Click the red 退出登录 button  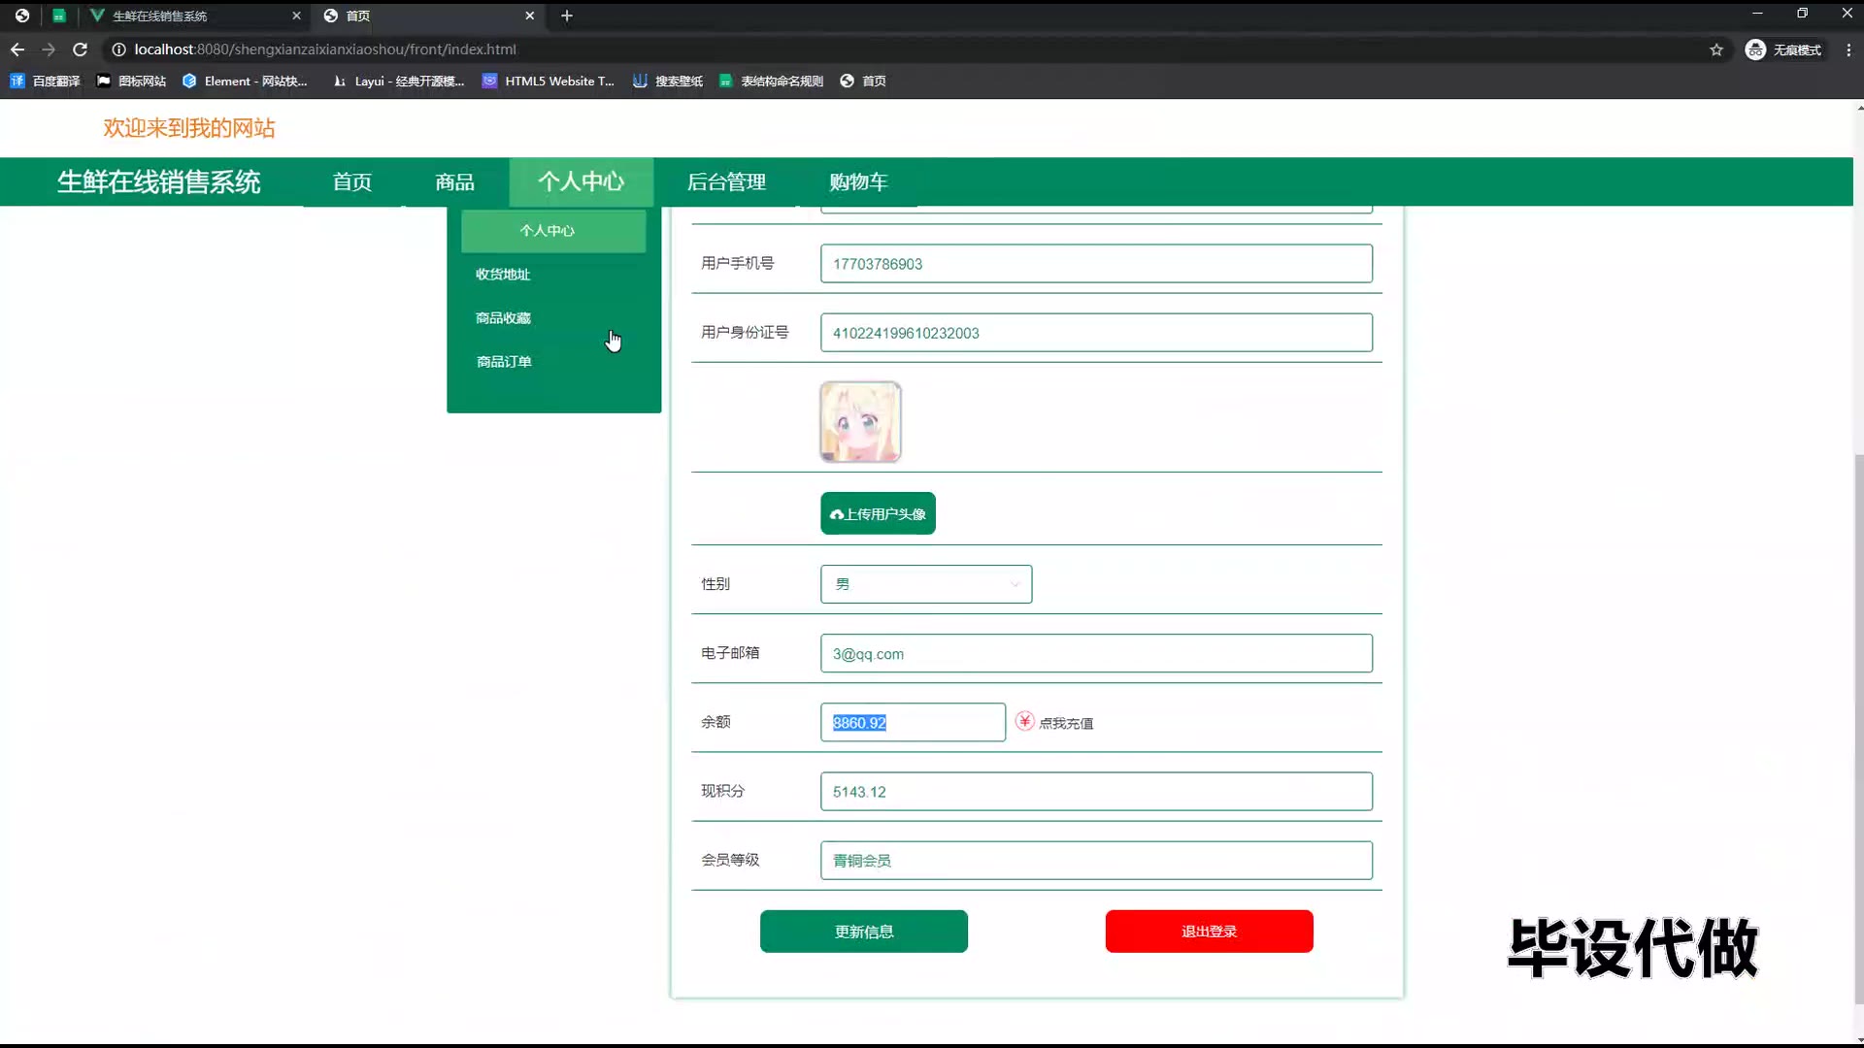(x=1209, y=932)
